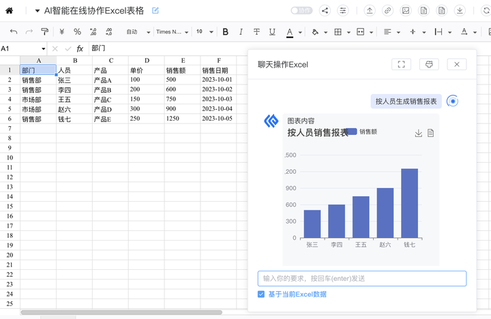
Task: Open the font size 10 dropdown
Action: tap(205, 31)
